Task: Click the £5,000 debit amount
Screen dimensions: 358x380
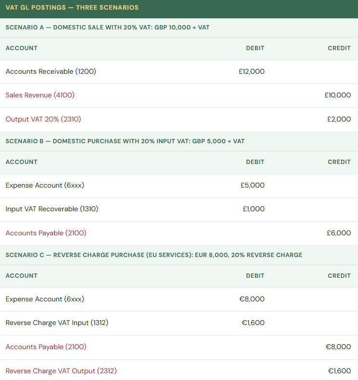Action: (252, 185)
